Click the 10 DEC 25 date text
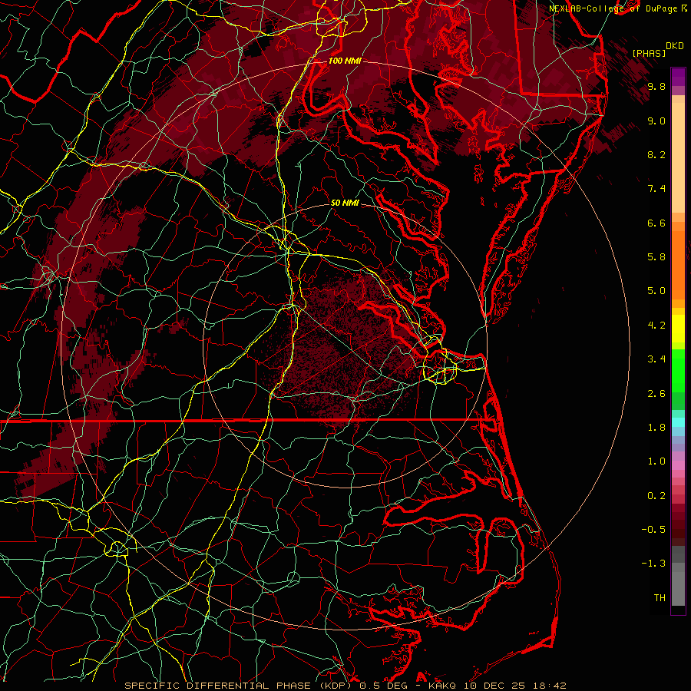This screenshot has width=691, height=691. (495, 686)
